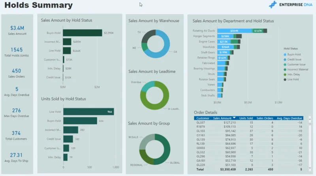This screenshot has width=316, height=176.
Task: Click the sort arrow on Sales Amount column
Action: coord(234,118)
